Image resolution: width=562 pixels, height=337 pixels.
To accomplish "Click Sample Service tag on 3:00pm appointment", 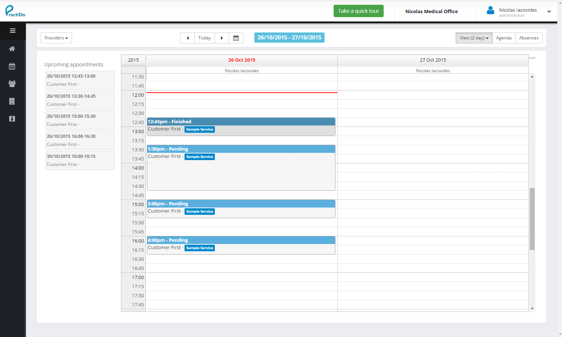I will pos(200,212).
